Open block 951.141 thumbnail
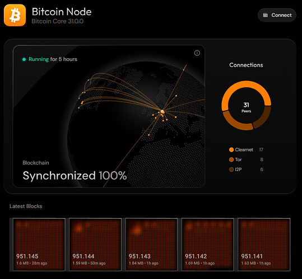The height and width of the screenshot is (279, 302). pos(264,244)
